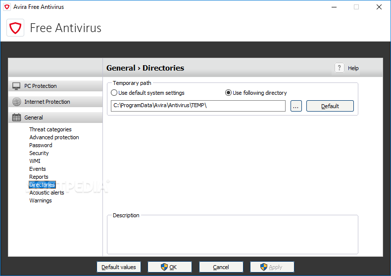Click the temporary path input field
This screenshot has height=276, width=391.
tap(198, 106)
